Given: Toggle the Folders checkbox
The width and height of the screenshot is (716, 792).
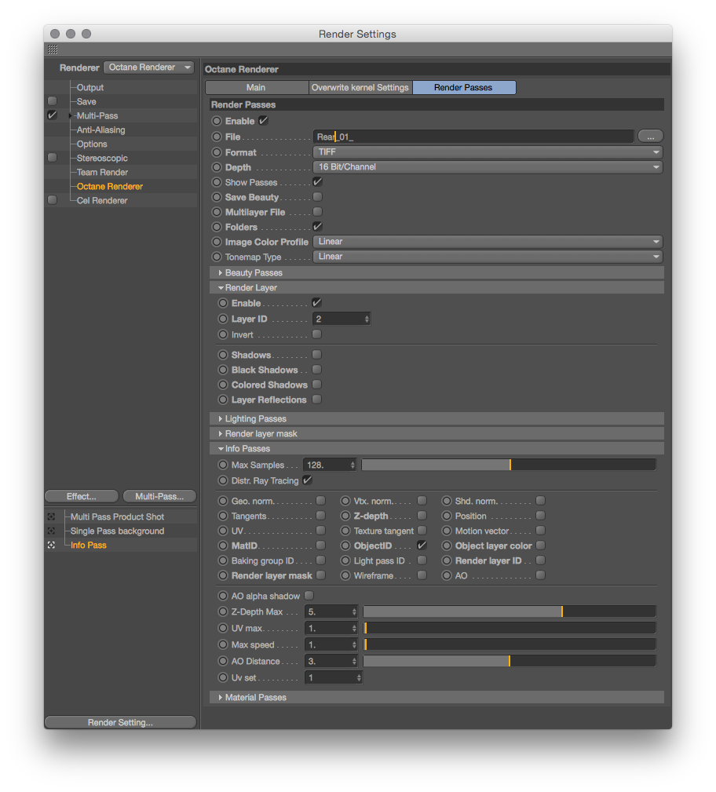Looking at the screenshot, I should [317, 226].
